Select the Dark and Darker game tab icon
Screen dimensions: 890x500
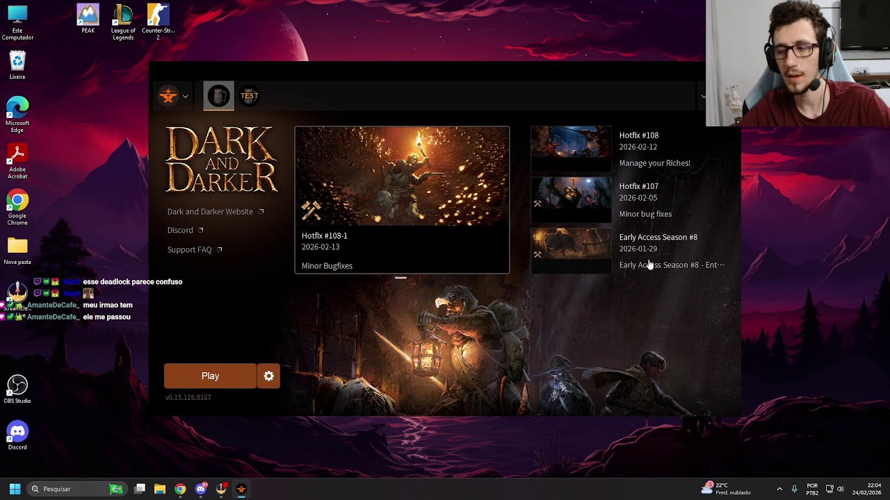click(218, 96)
